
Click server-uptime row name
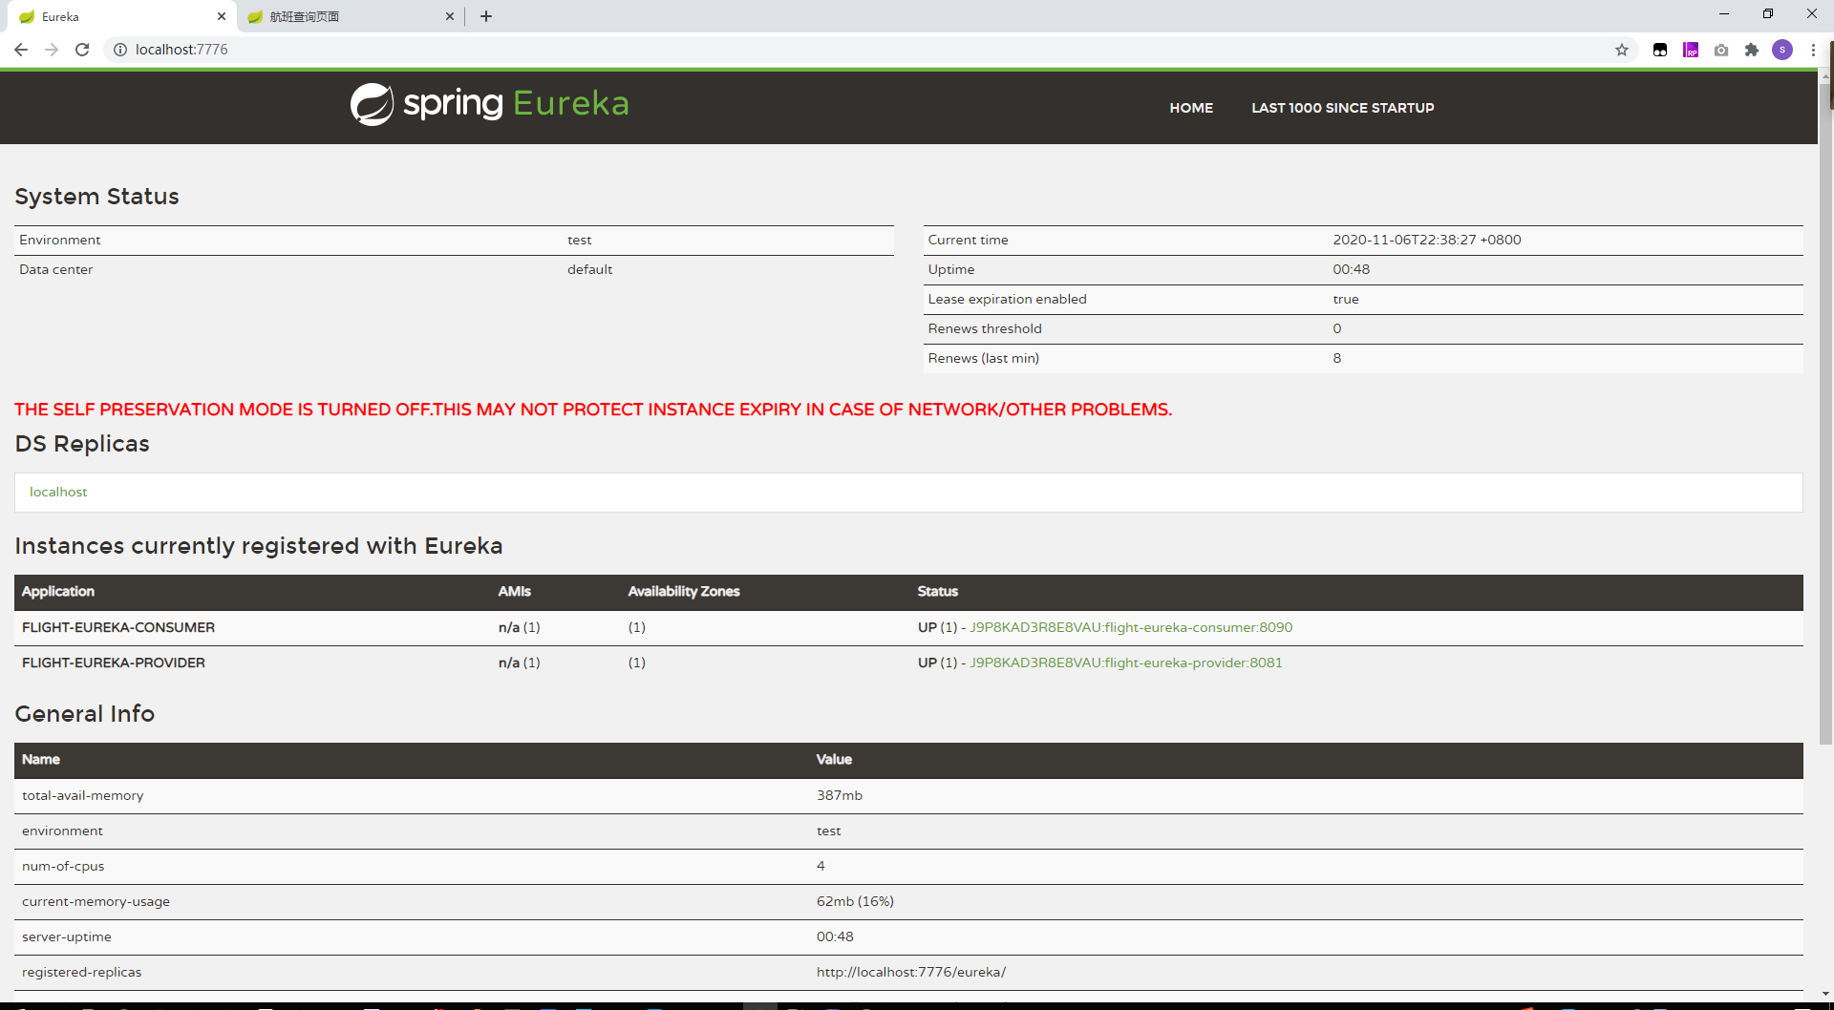[67, 936]
